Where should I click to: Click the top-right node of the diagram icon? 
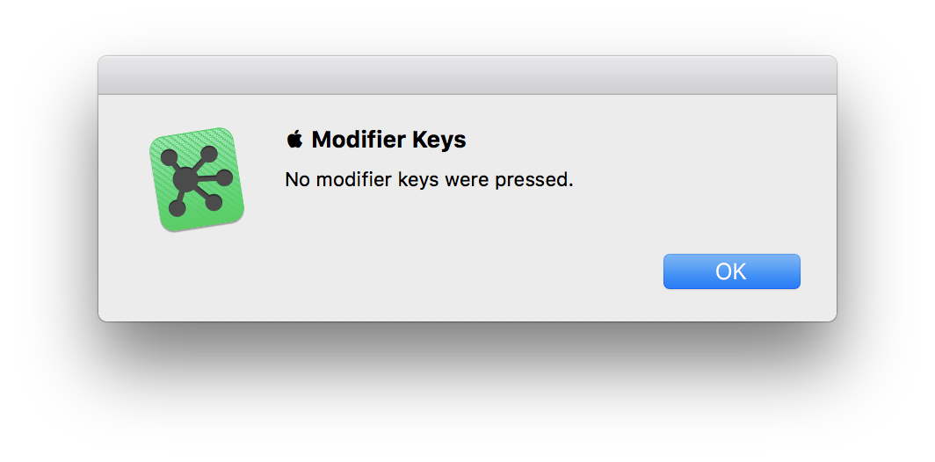click(209, 154)
